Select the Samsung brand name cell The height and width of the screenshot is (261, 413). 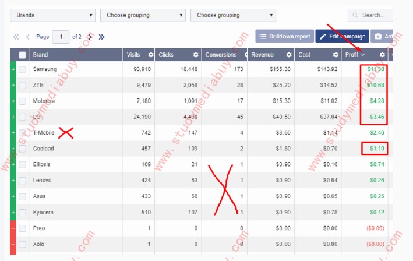[x=45, y=69]
